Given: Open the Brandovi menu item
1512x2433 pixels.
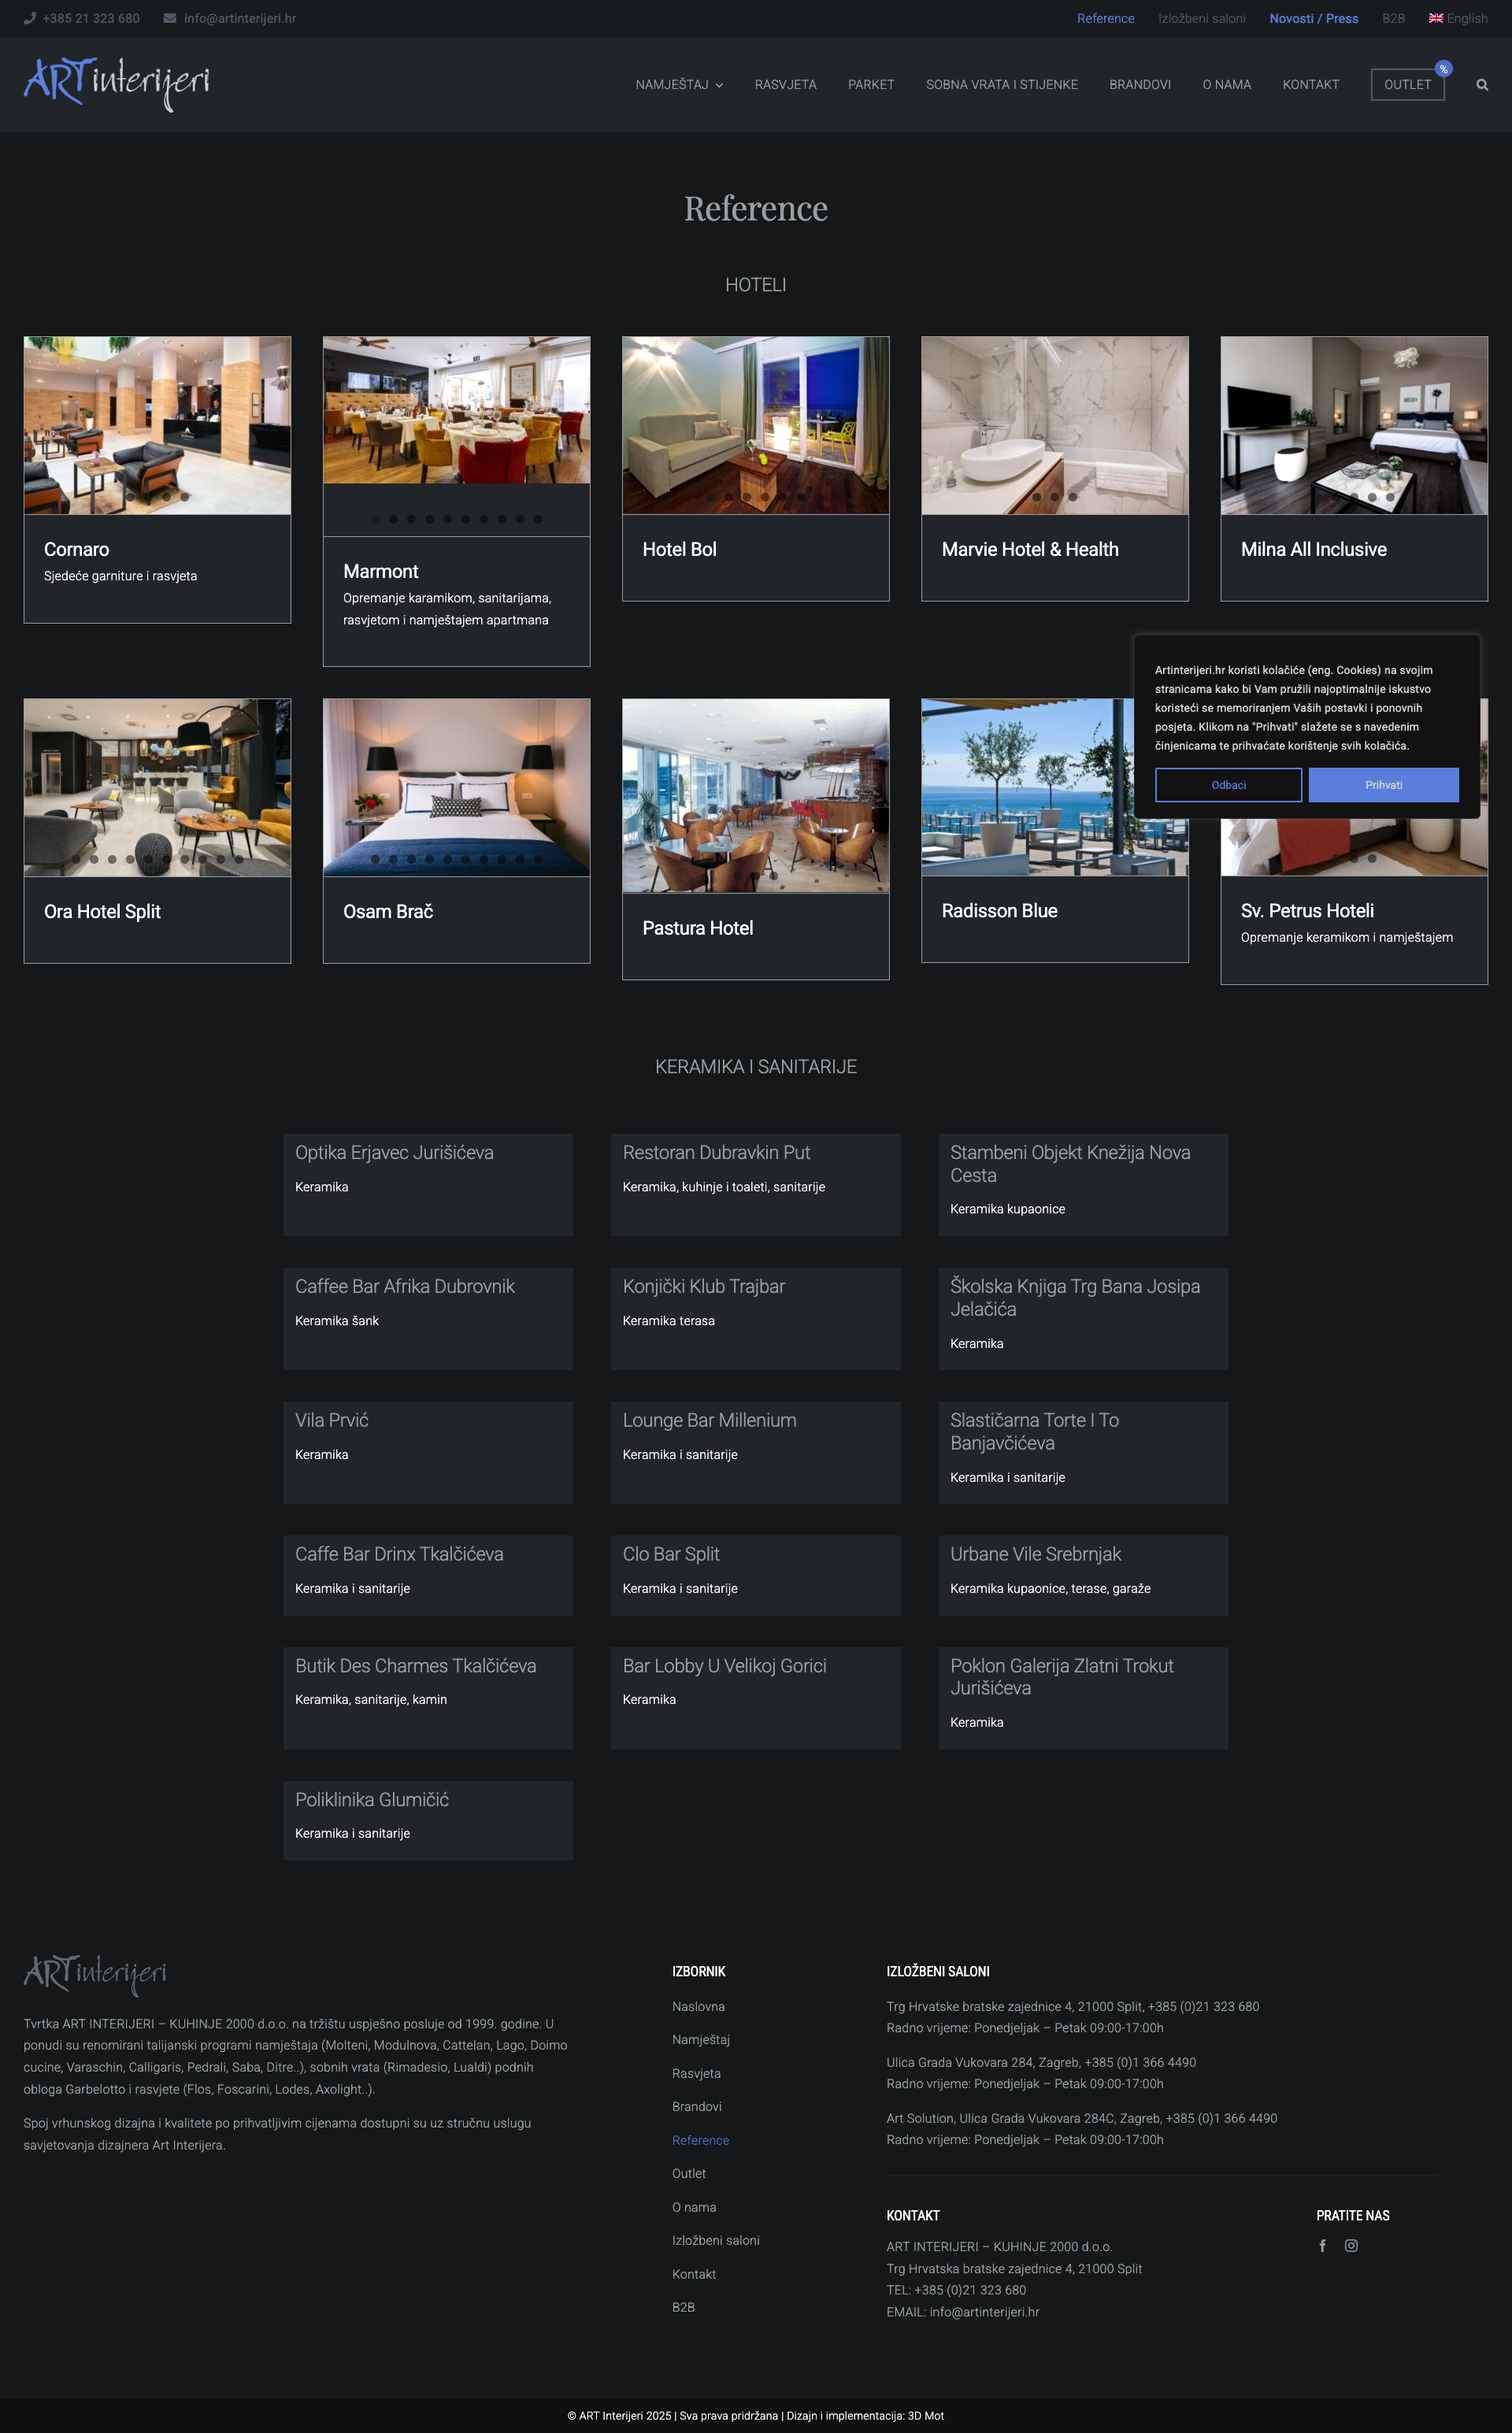Looking at the screenshot, I should pyautogui.click(x=1139, y=85).
